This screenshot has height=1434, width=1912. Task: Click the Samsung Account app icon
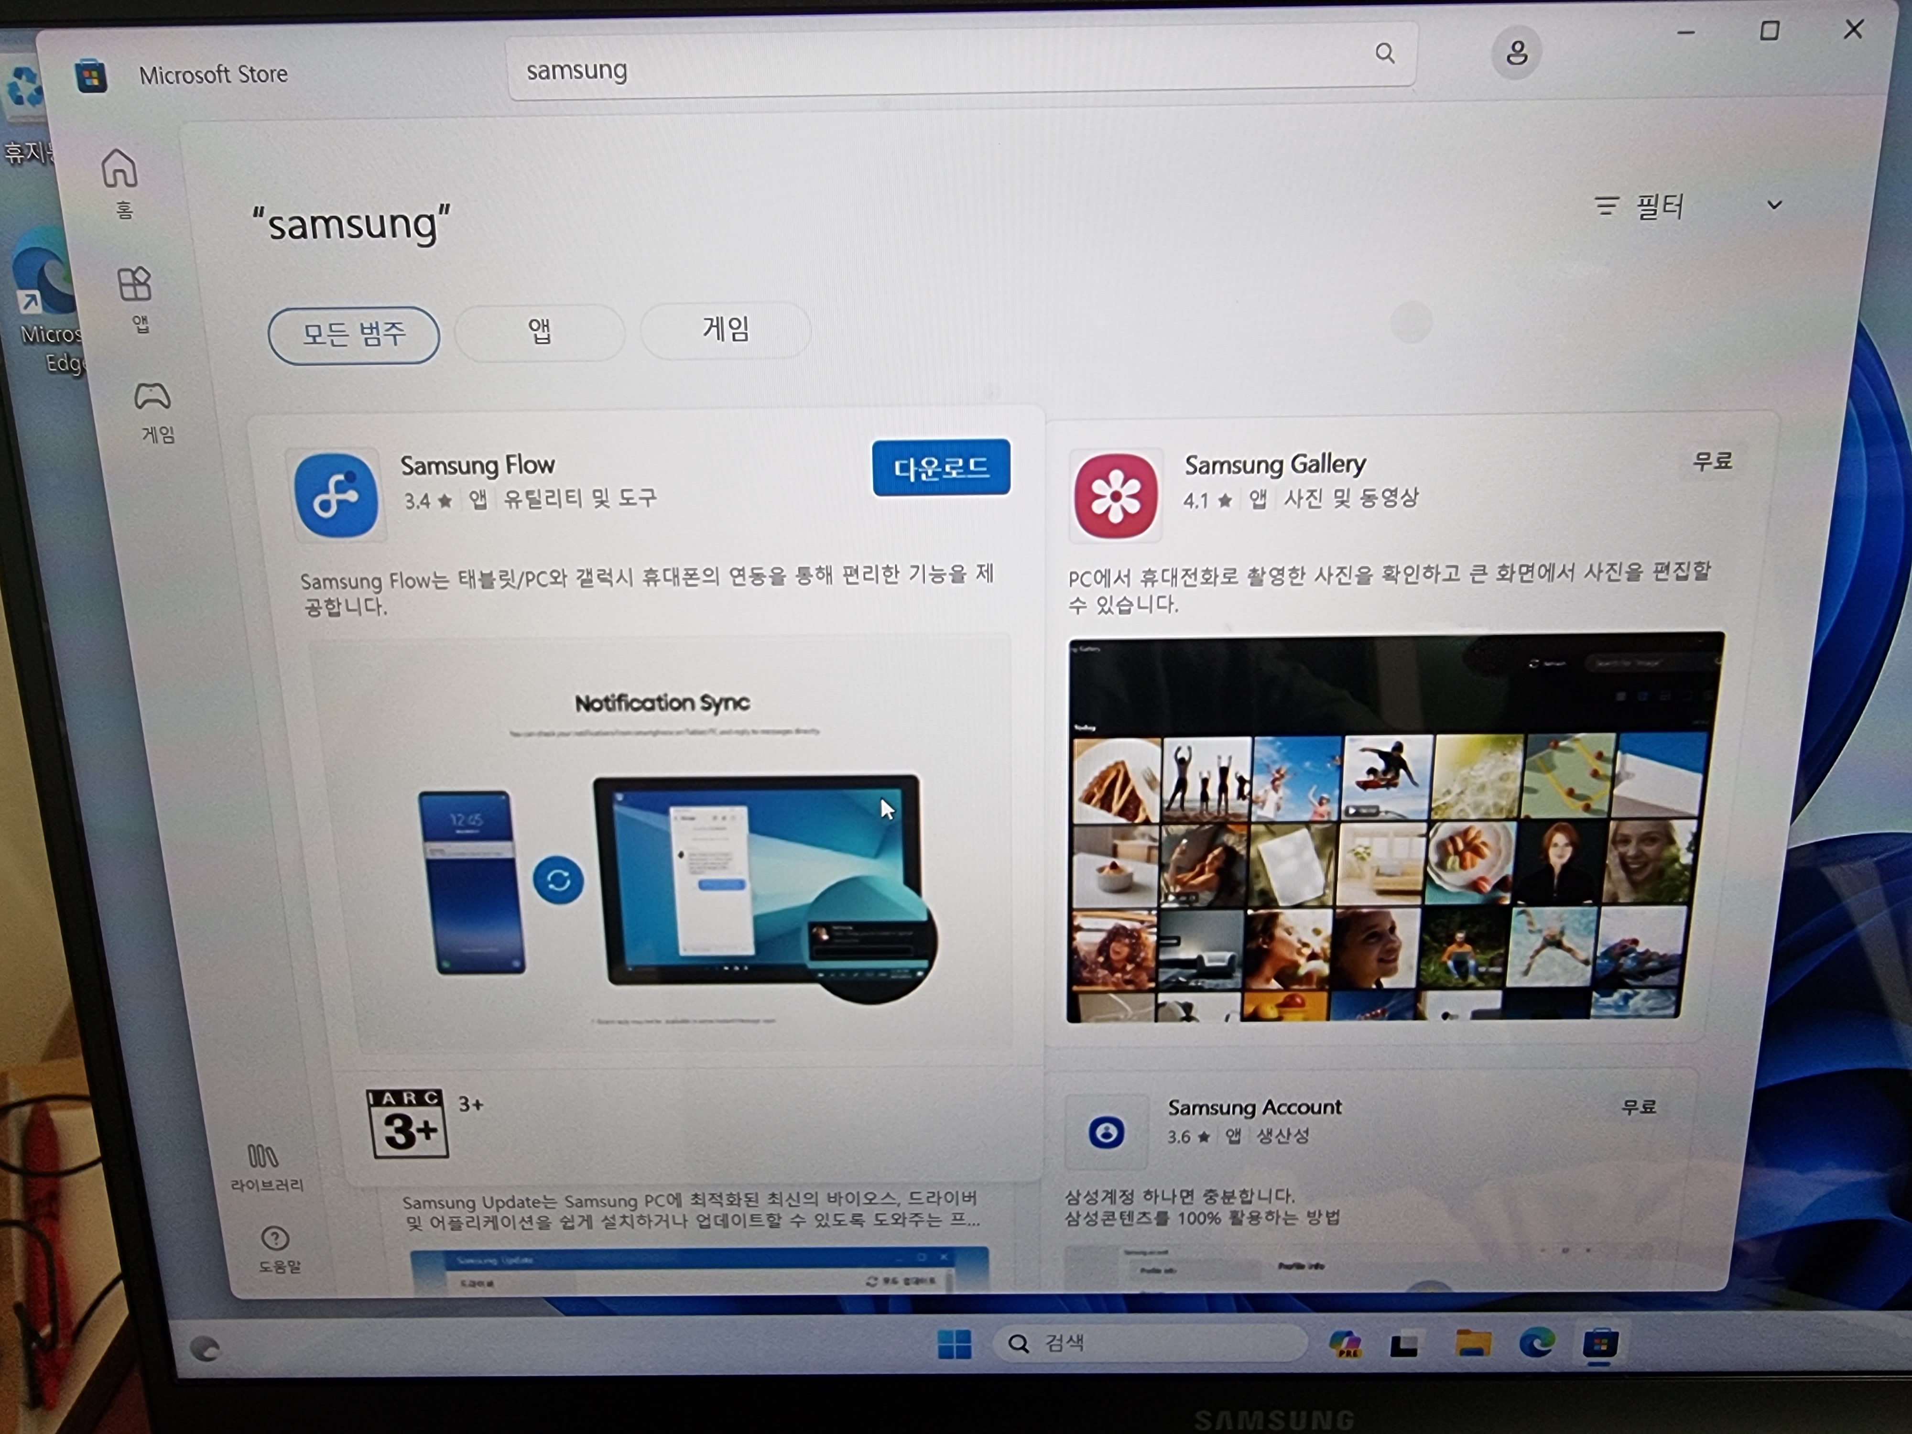pyautogui.click(x=1106, y=1131)
